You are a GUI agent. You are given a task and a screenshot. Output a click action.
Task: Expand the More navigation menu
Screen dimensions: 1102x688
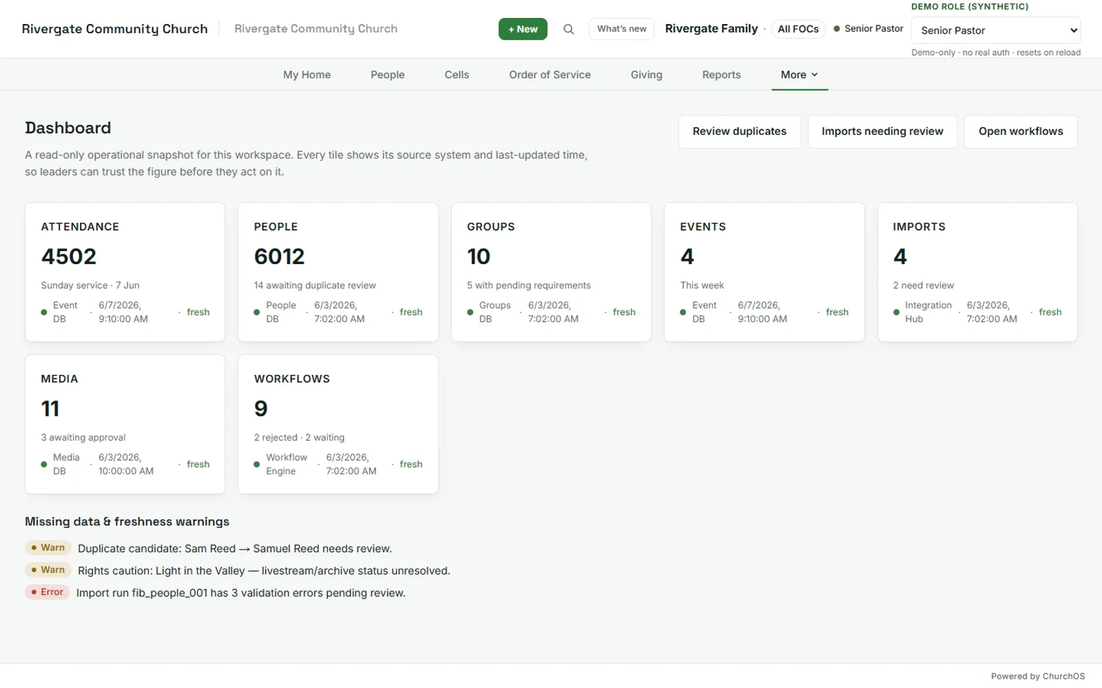(799, 74)
